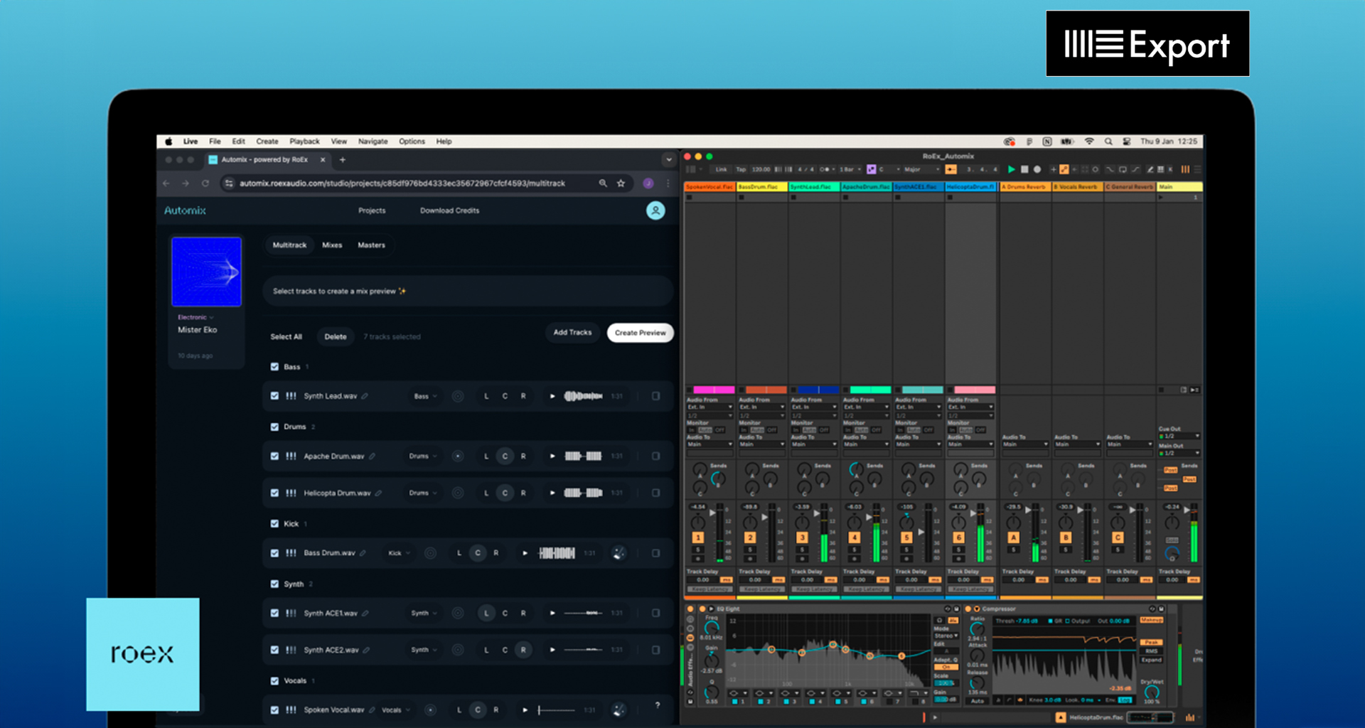Click the Mister Eko project thumbnail

pos(206,272)
